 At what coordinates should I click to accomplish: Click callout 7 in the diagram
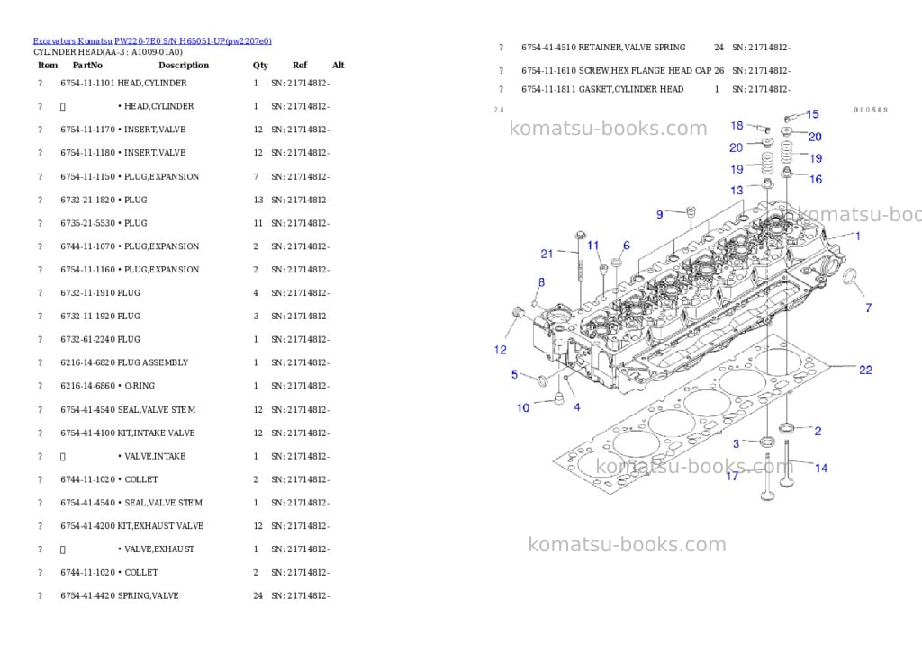pyautogui.click(x=869, y=308)
